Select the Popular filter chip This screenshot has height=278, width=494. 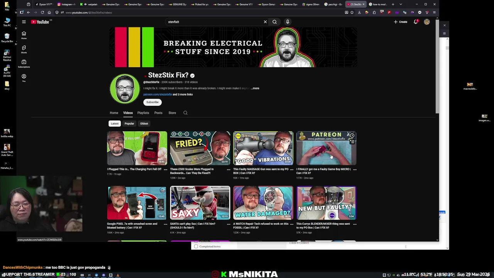pyautogui.click(x=129, y=124)
